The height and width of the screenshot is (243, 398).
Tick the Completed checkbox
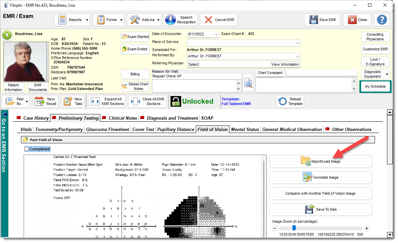[27, 149]
